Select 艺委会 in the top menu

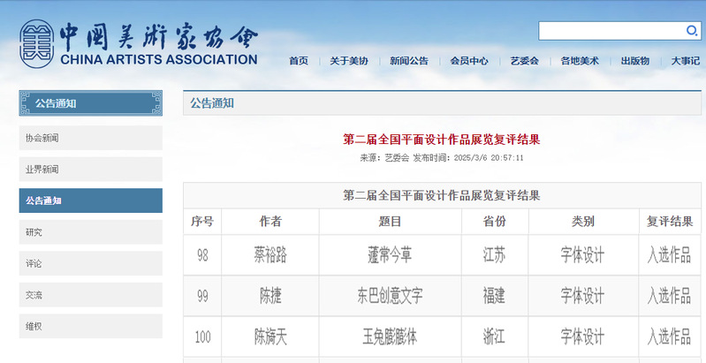[524, 61]
